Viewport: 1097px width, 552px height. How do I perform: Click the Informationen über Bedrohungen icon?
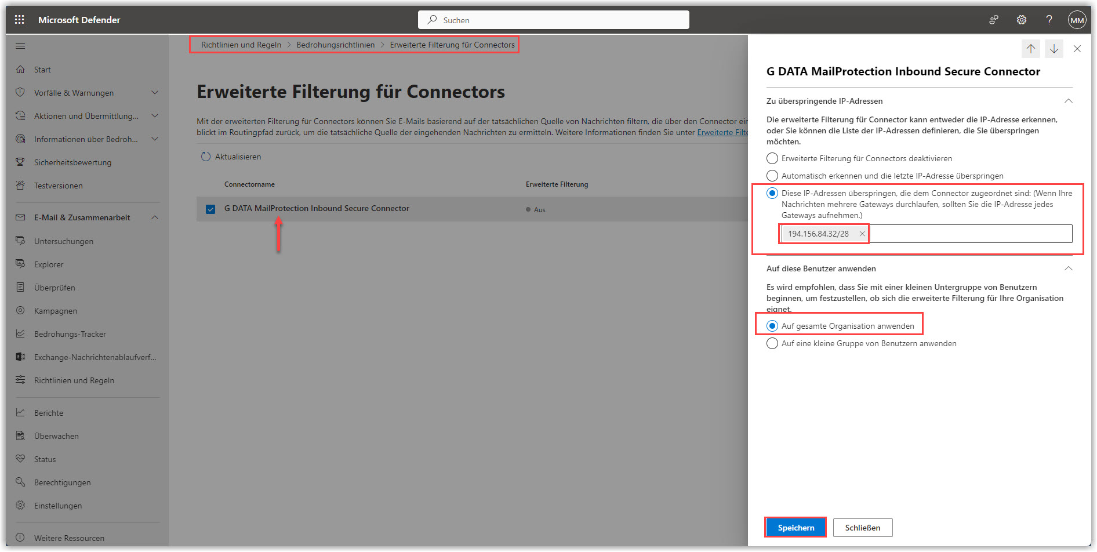click(x=20, y=139)
